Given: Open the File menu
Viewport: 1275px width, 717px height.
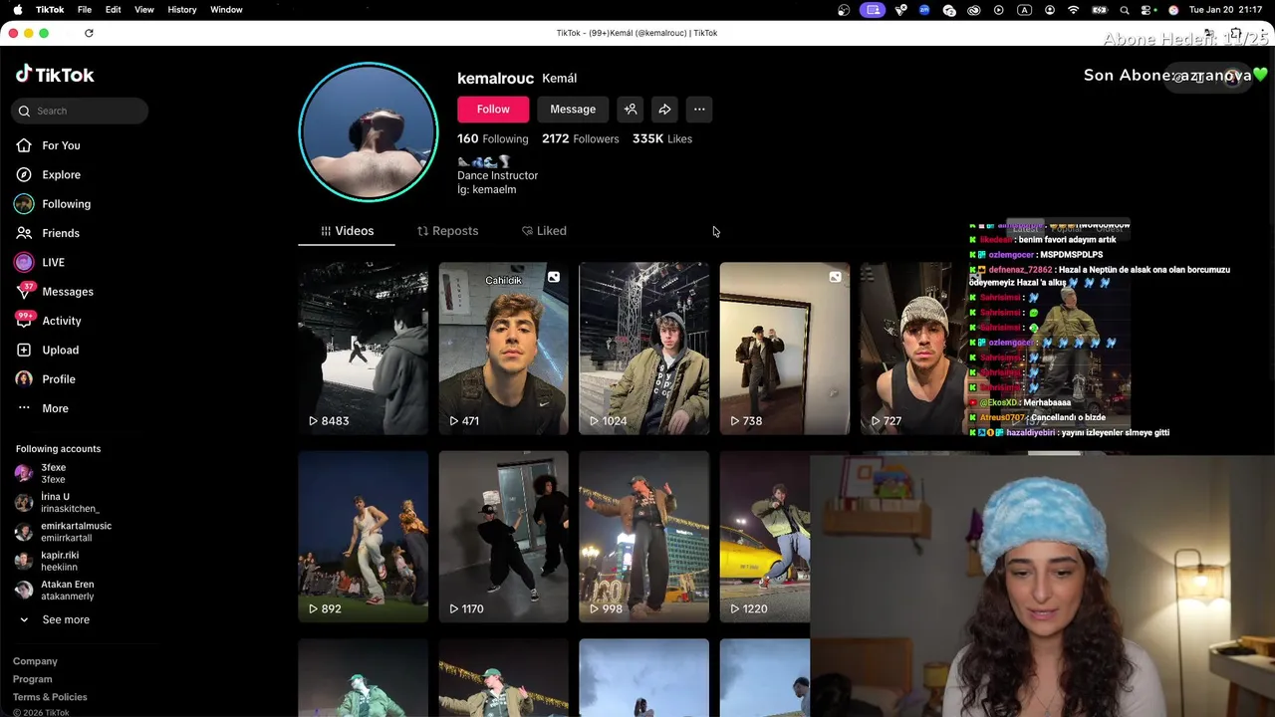Looking at the screenshot, I should (85, 10).
